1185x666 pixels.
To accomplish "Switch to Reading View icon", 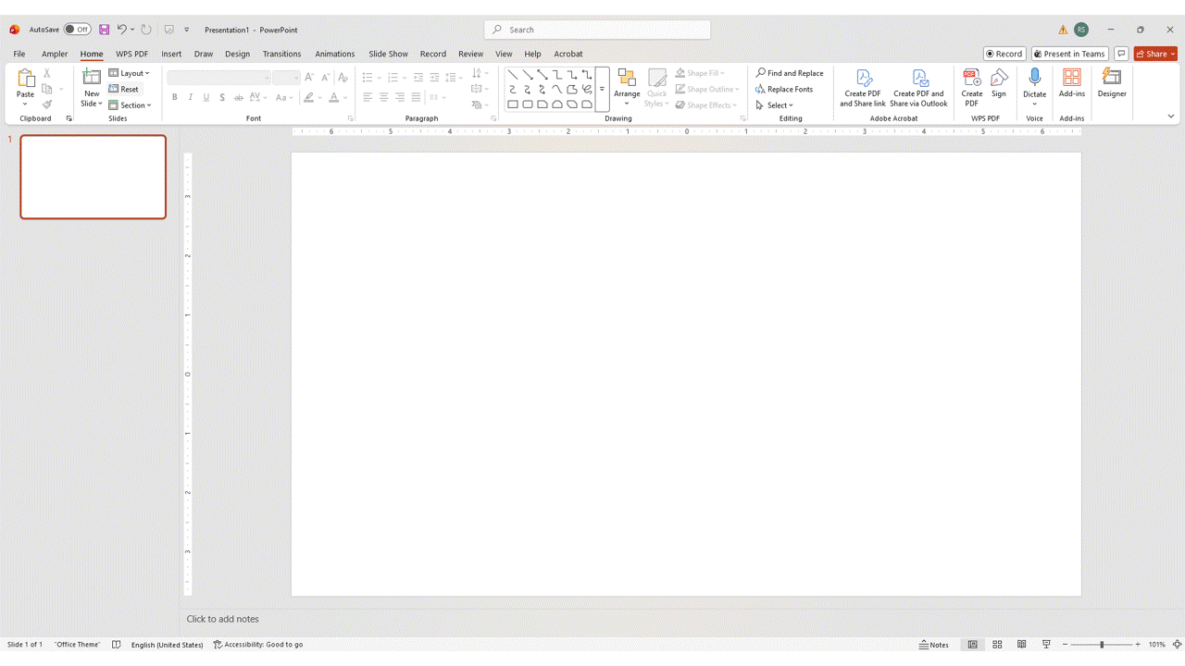I will 1022,645.
